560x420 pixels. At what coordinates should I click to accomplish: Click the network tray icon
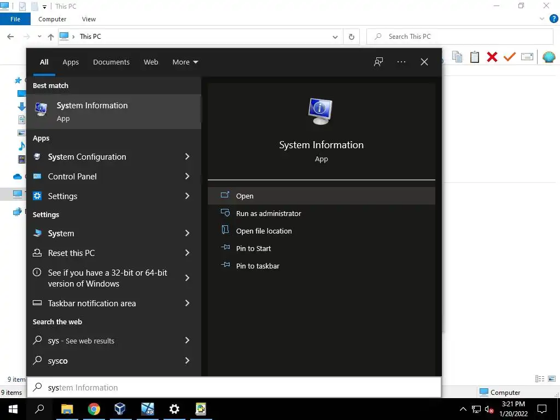[x=476, y=409]
